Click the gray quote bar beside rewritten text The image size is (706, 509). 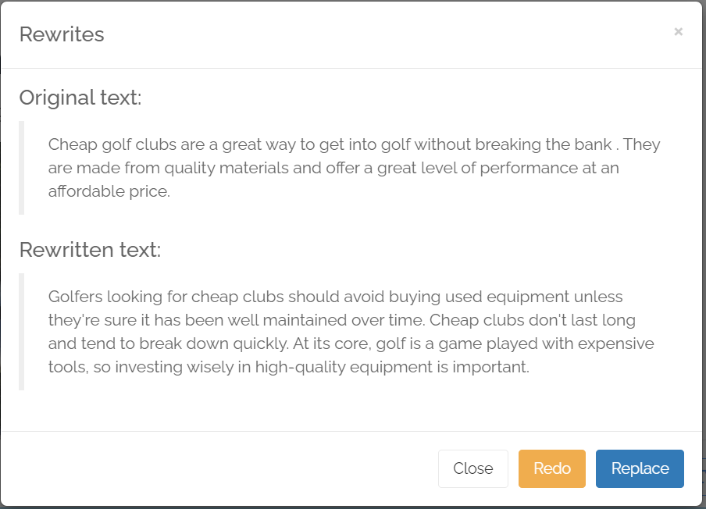(21, 332)
